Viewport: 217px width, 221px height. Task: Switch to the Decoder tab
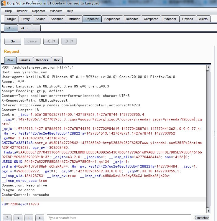click(132, 19)
